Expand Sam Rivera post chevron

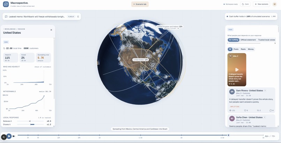tap(265, 90)
